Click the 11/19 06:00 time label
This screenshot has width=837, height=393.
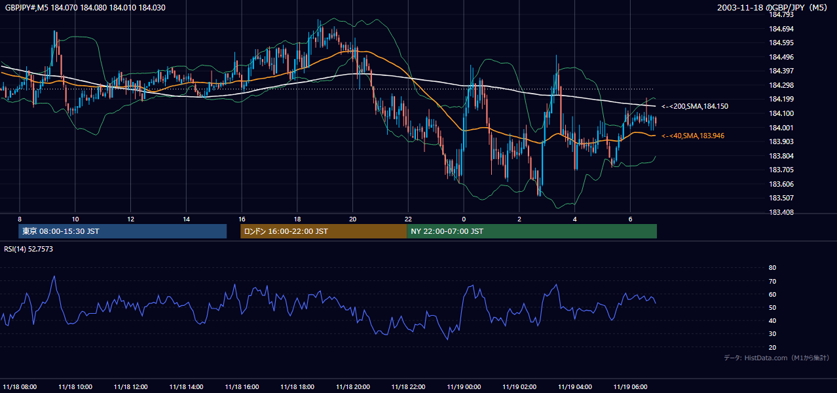tap(631, 386)
